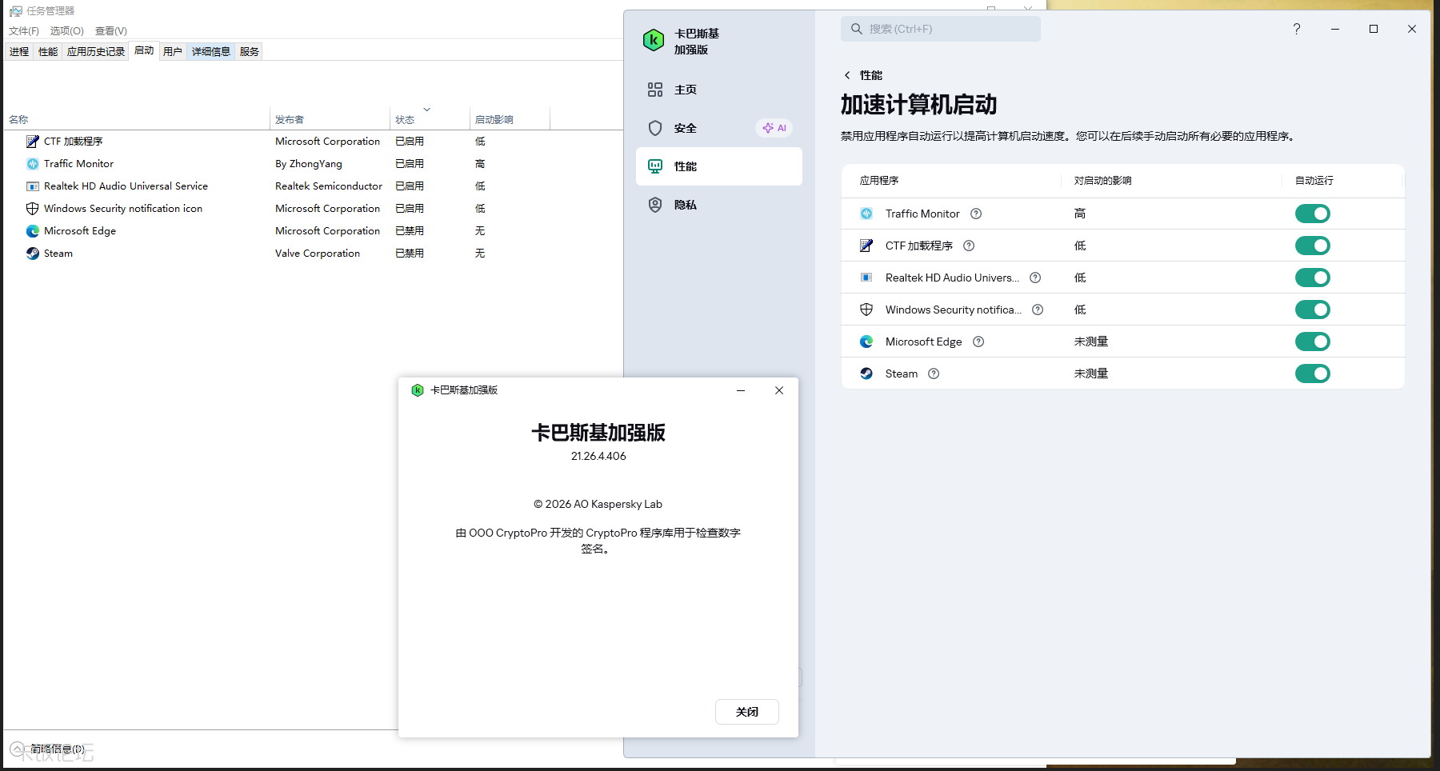Open the 选项(O) menu in Task Manager
This screenshot has height=771, width=1440.
pyautogui.click(x=67, y=31)
